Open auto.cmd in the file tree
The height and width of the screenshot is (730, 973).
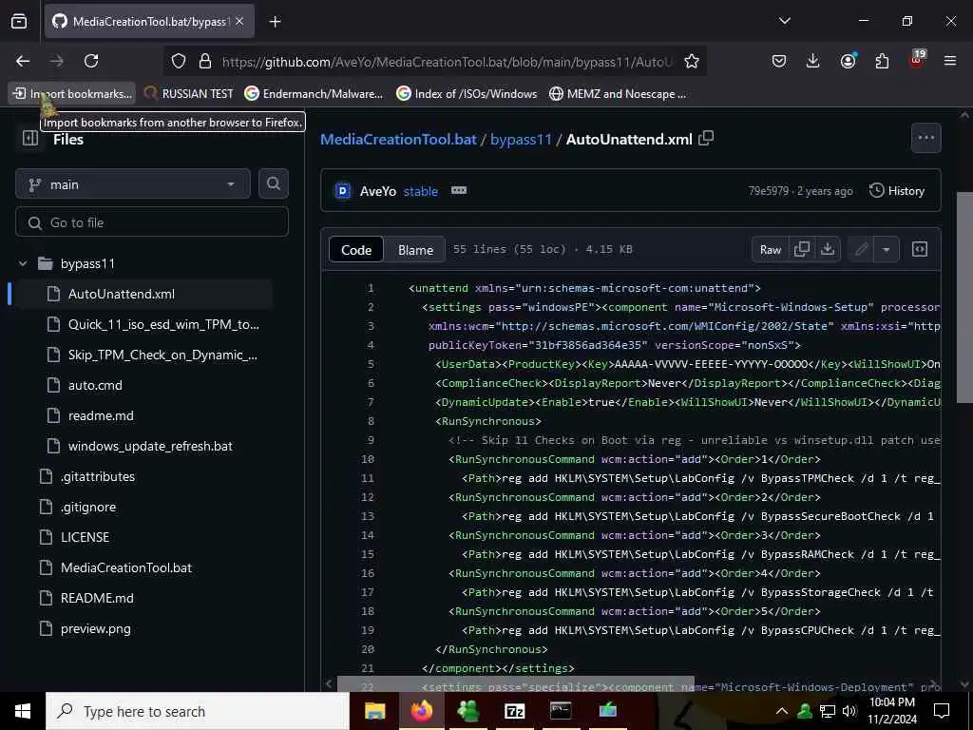click(95, 385)
